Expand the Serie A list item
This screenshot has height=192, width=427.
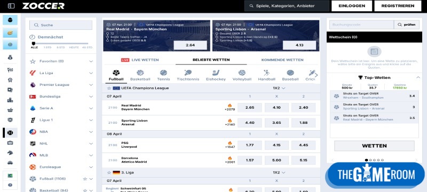[91, 108]
